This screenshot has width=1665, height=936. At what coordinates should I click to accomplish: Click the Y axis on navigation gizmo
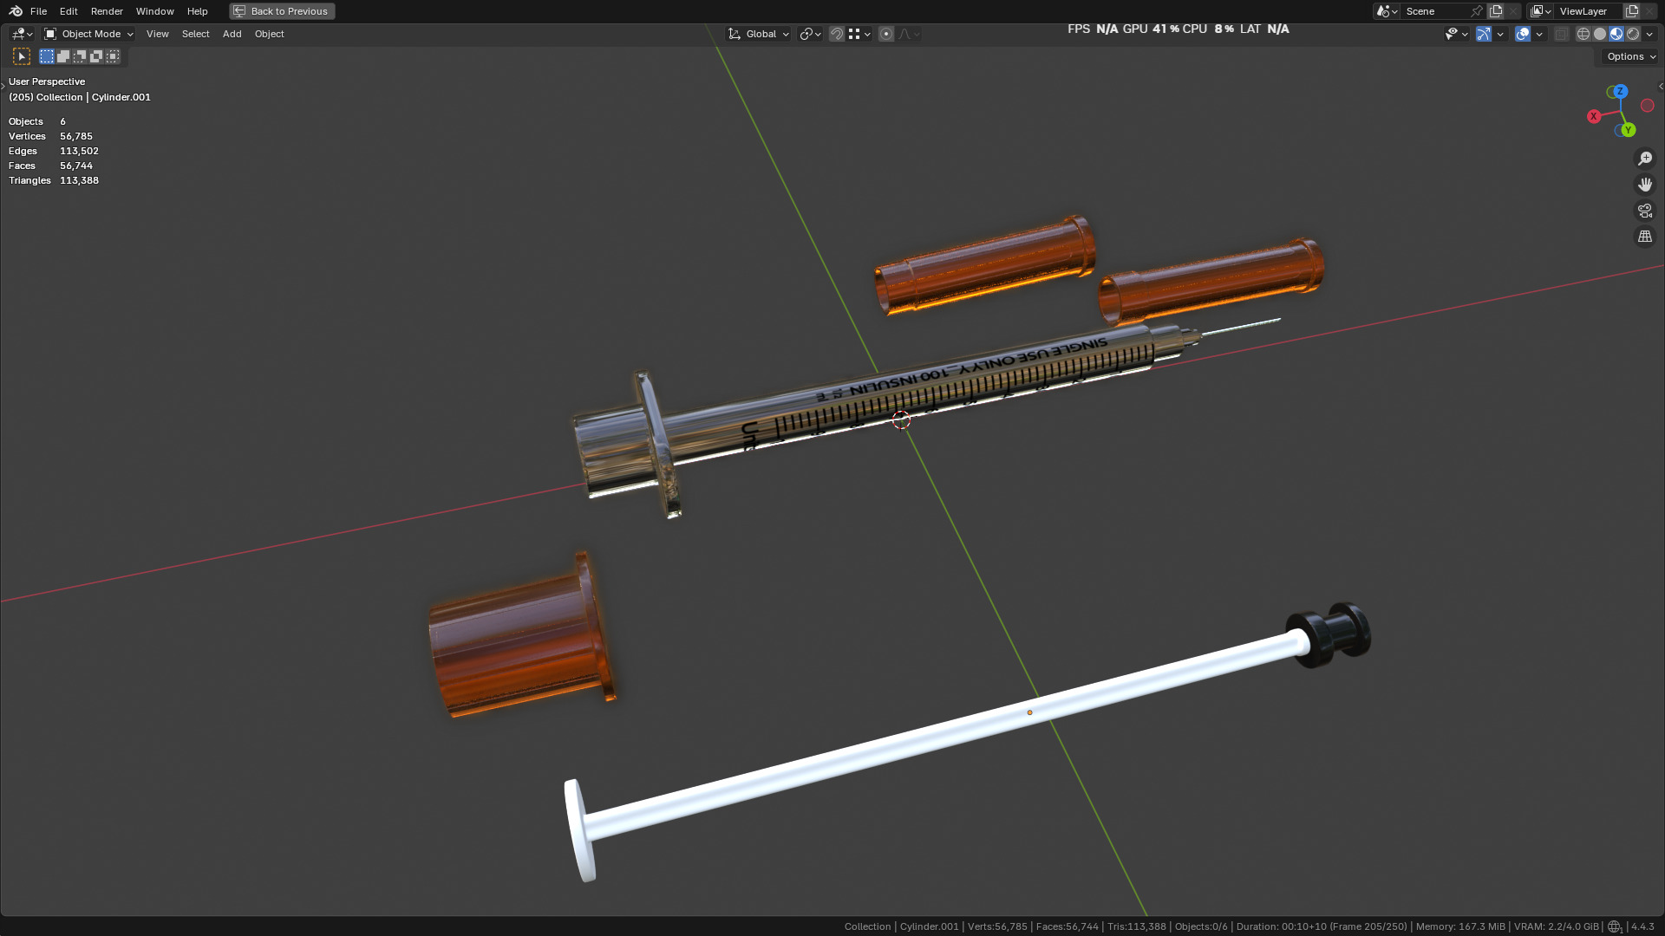click(1628, 130)
